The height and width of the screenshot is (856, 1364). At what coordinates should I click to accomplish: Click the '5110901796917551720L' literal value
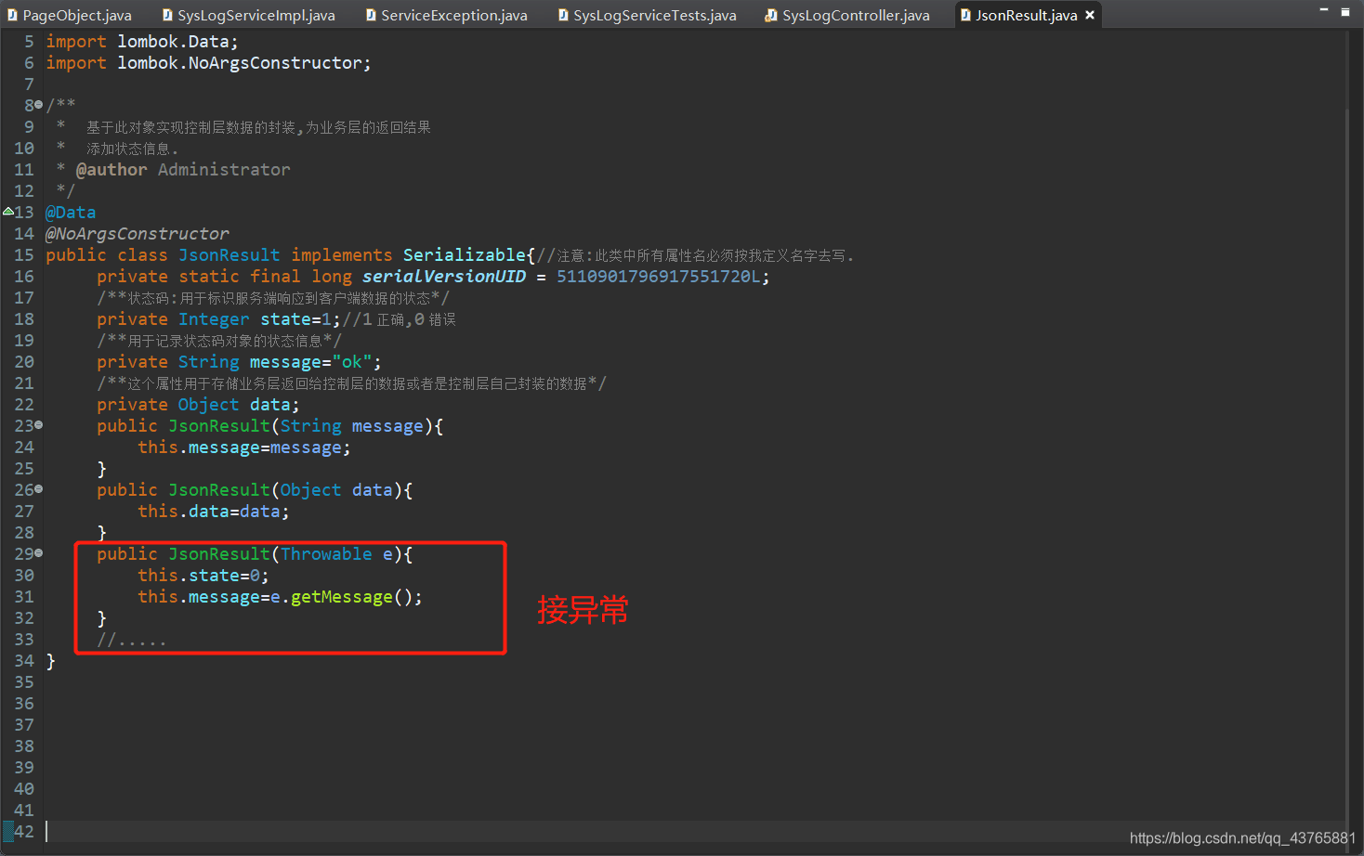(659, 277)
